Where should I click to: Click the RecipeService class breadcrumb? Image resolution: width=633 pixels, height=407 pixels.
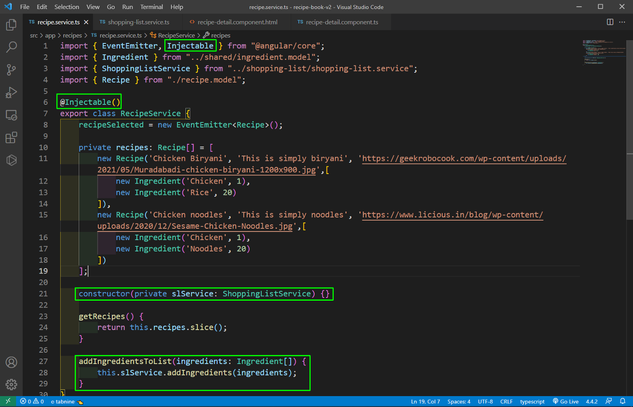[173, 35]
